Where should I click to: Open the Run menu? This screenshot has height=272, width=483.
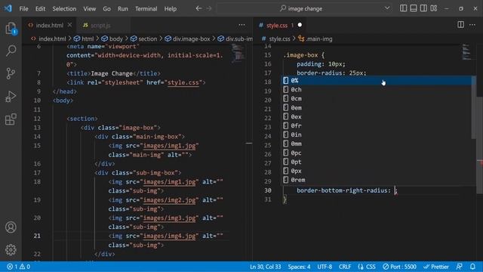[x=122, y=8]
